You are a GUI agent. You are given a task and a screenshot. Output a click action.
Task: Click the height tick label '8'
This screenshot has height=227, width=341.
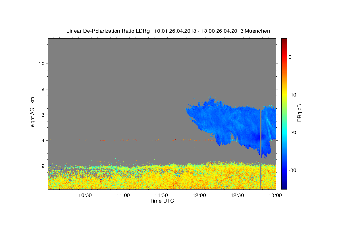coord(43,89)
